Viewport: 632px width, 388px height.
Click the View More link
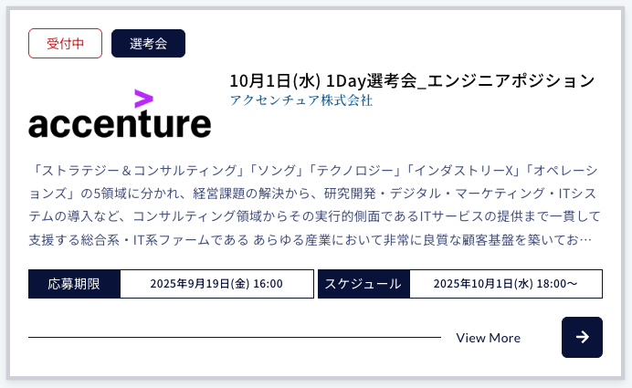(x=488, y=338)
